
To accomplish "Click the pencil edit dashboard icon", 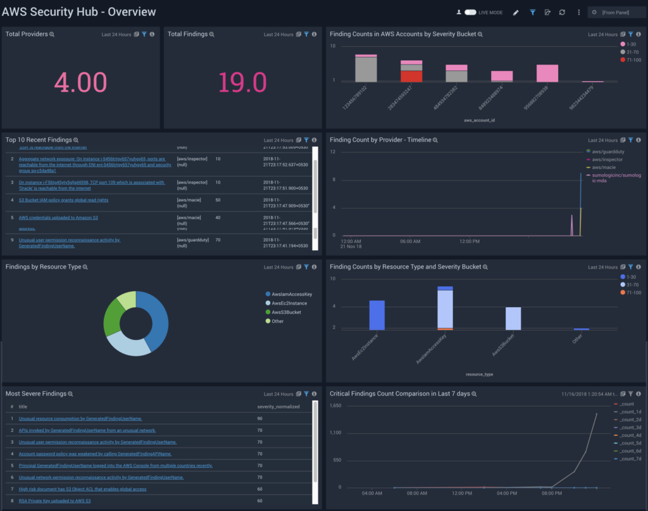I will (516, 13).
